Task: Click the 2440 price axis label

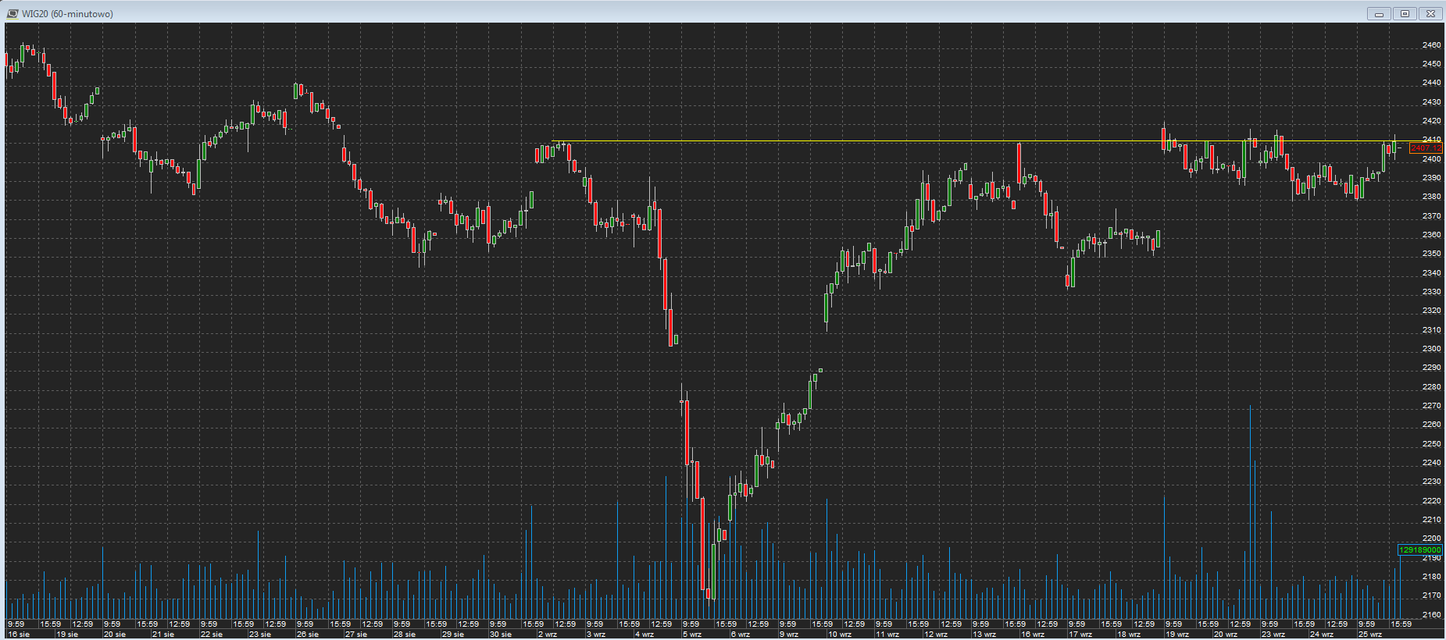Action: click(1432, 83)
